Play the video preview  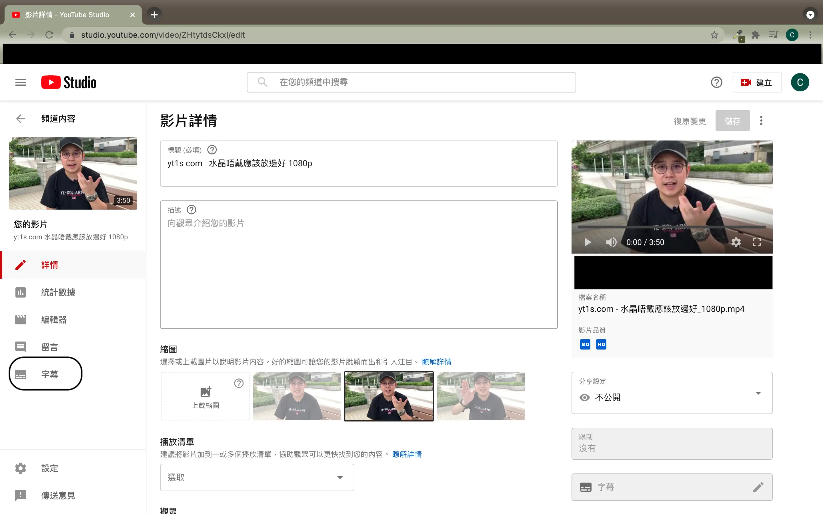588,242
